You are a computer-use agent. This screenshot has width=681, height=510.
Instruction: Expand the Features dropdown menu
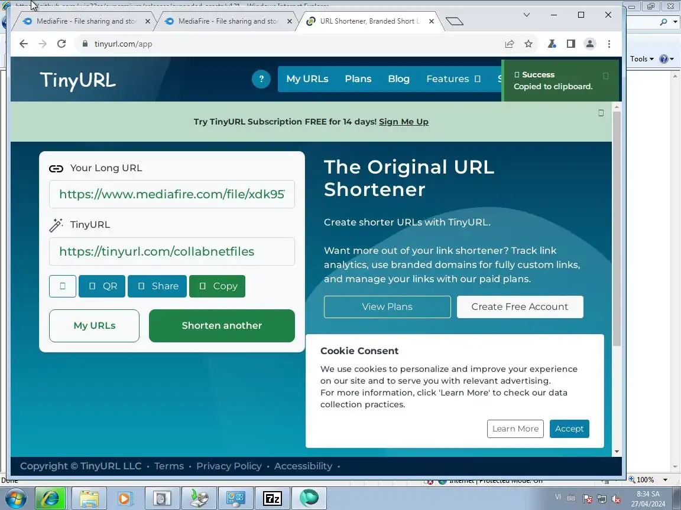click(x=453, y=79)
